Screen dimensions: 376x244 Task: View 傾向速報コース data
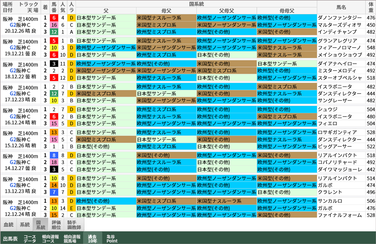coord(51,238)
